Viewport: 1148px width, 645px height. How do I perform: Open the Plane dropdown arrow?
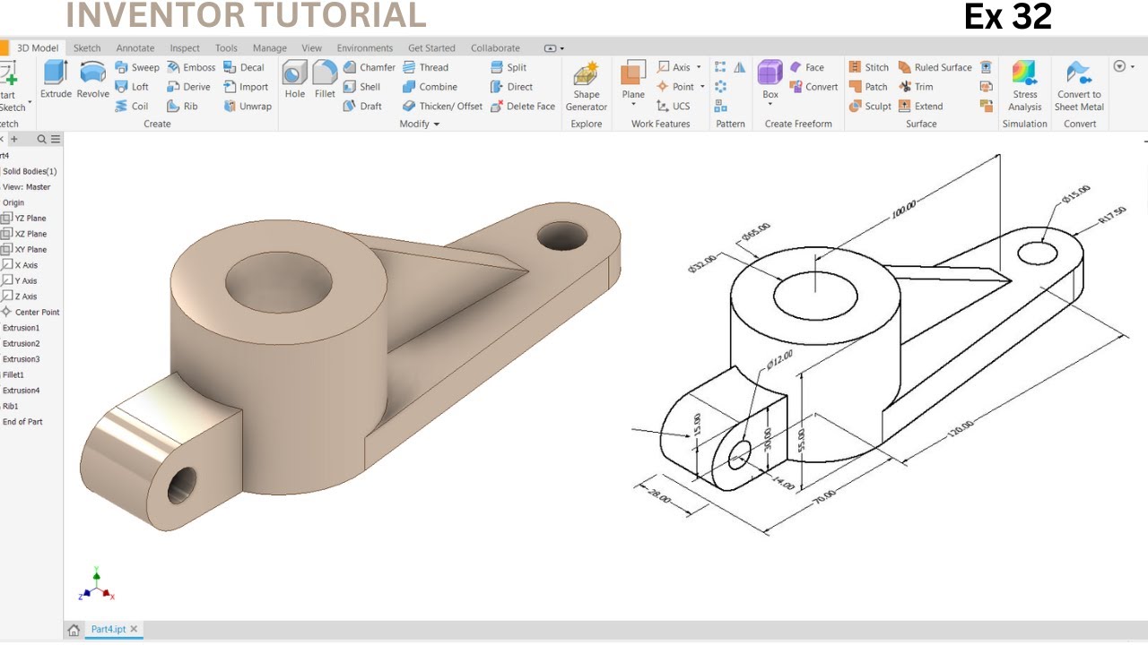633,105
